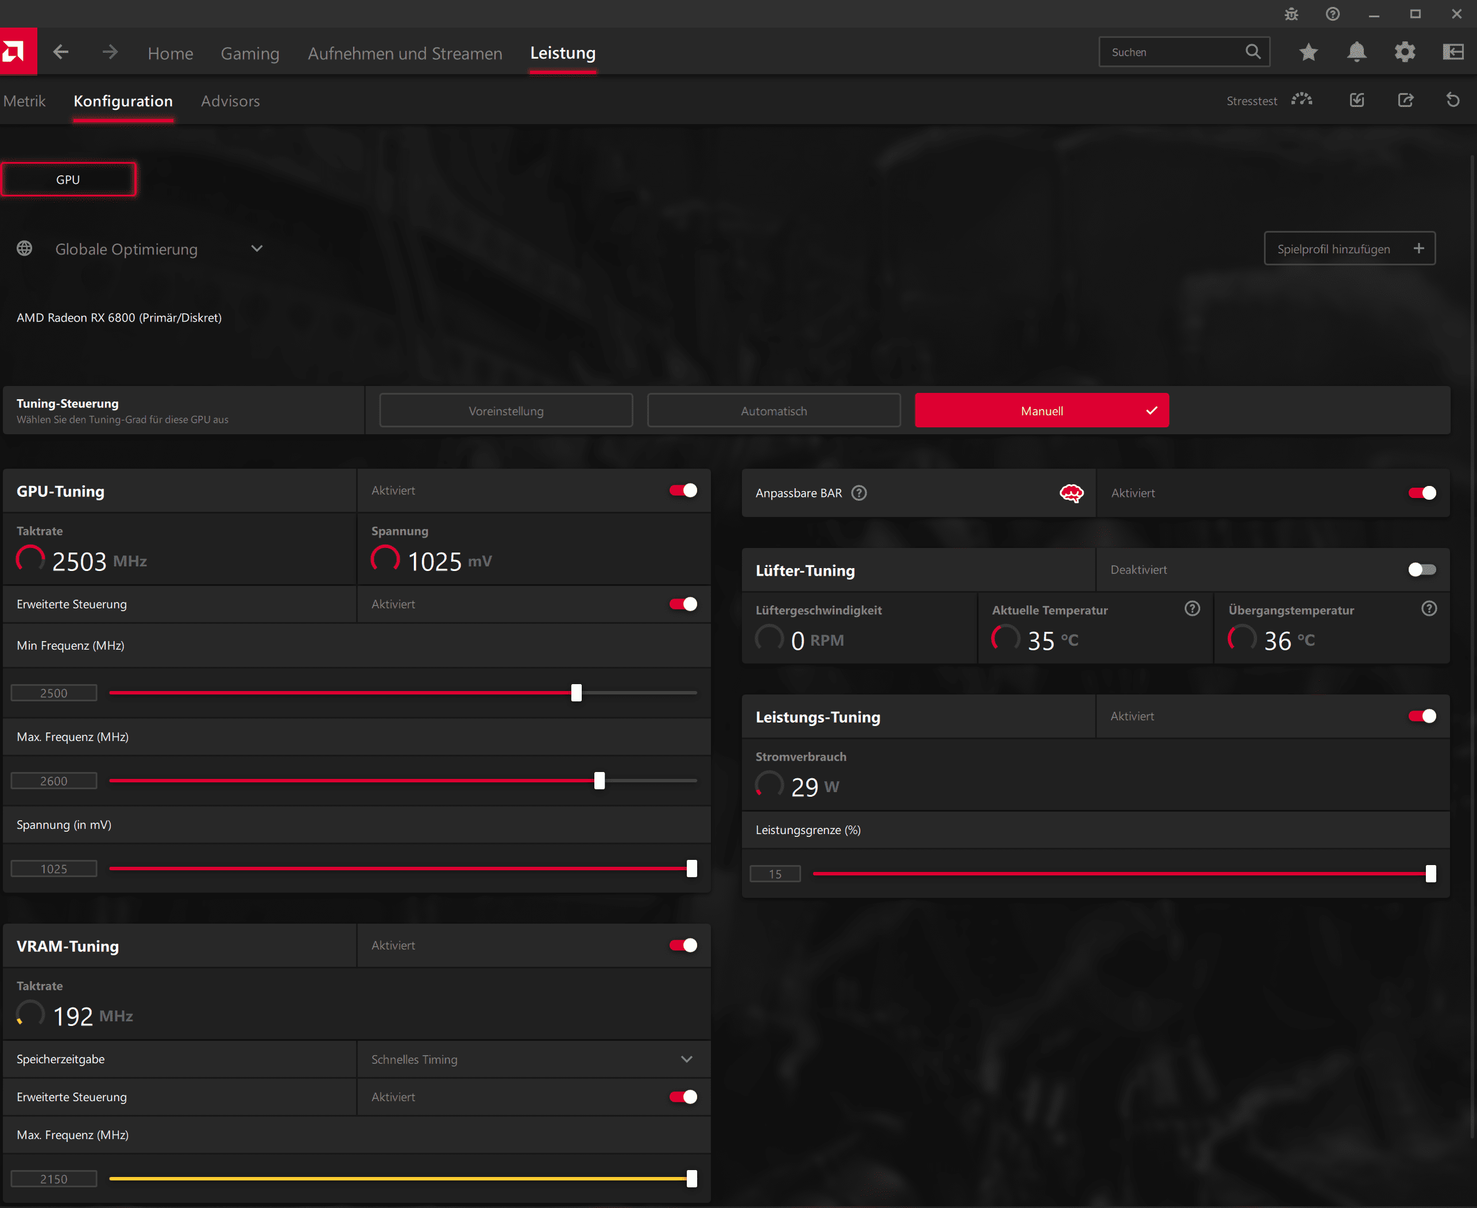This screenshot has width=1477, height=1208.
Task: Click the Max. Frequenz GPU slider handle
Action: click(599, 781)
